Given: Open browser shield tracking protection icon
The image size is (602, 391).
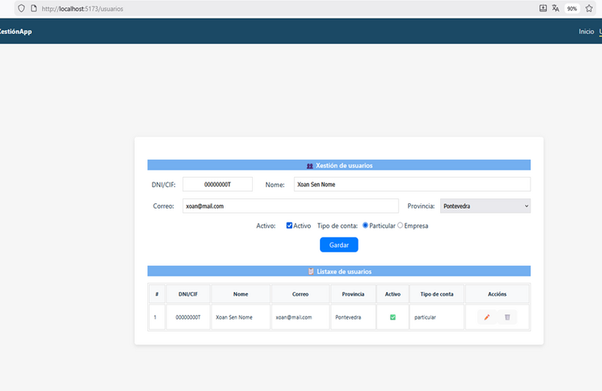Looking at the screenshot, I should (22, 8).
